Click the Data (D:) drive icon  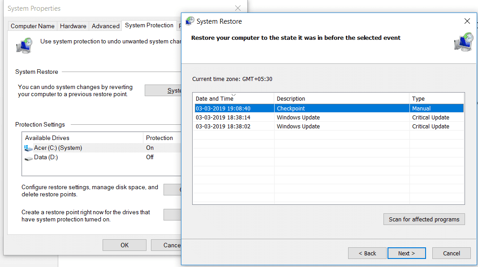[x=28, y=158]
